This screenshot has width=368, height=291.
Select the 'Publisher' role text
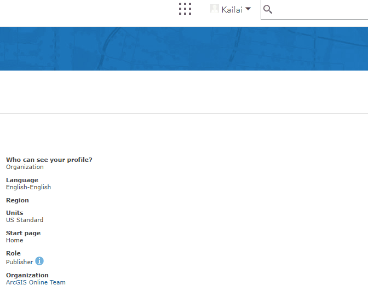point(20,262)
